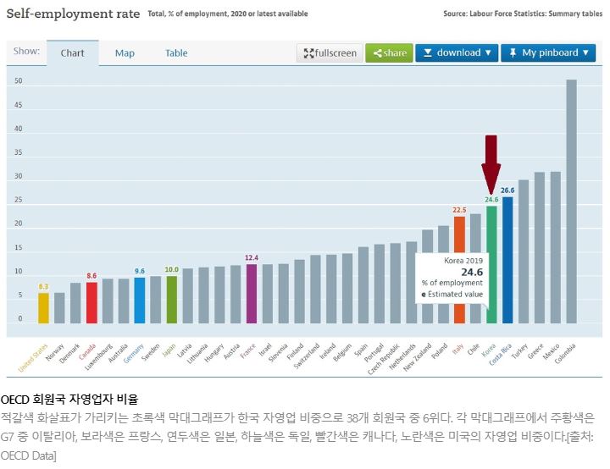Click the Mexico axis label
The image size is (610, 469).
[552, 352]
